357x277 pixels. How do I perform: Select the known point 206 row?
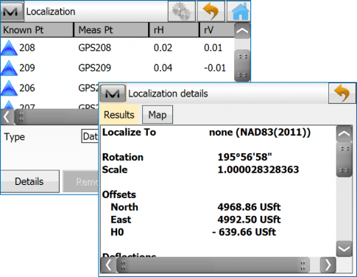[x=49, y=88]
